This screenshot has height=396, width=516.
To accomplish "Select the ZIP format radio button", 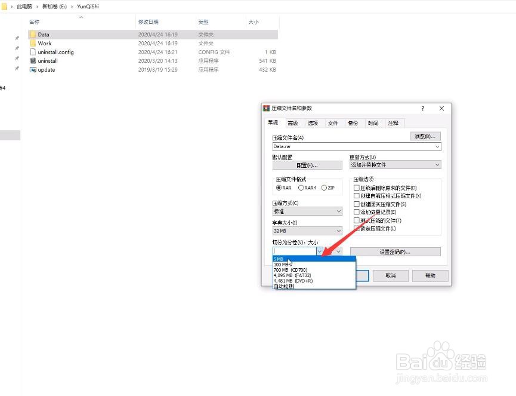I will pos(324,188).
